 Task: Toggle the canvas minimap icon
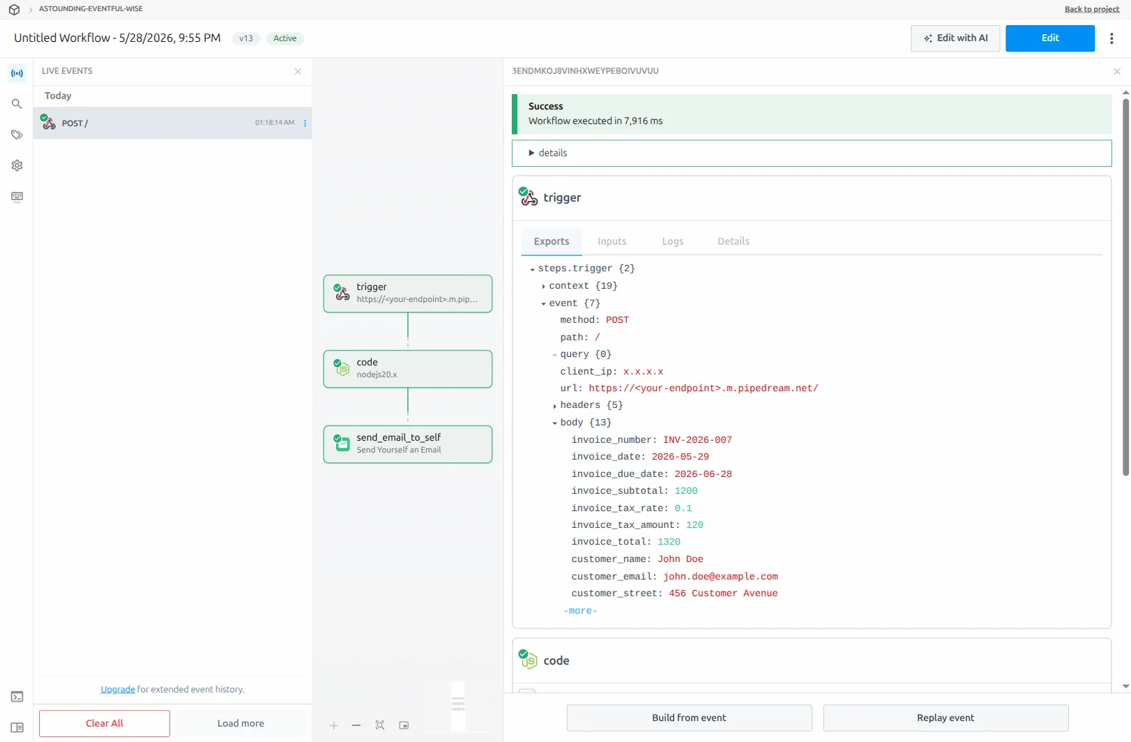coord(404,725)
